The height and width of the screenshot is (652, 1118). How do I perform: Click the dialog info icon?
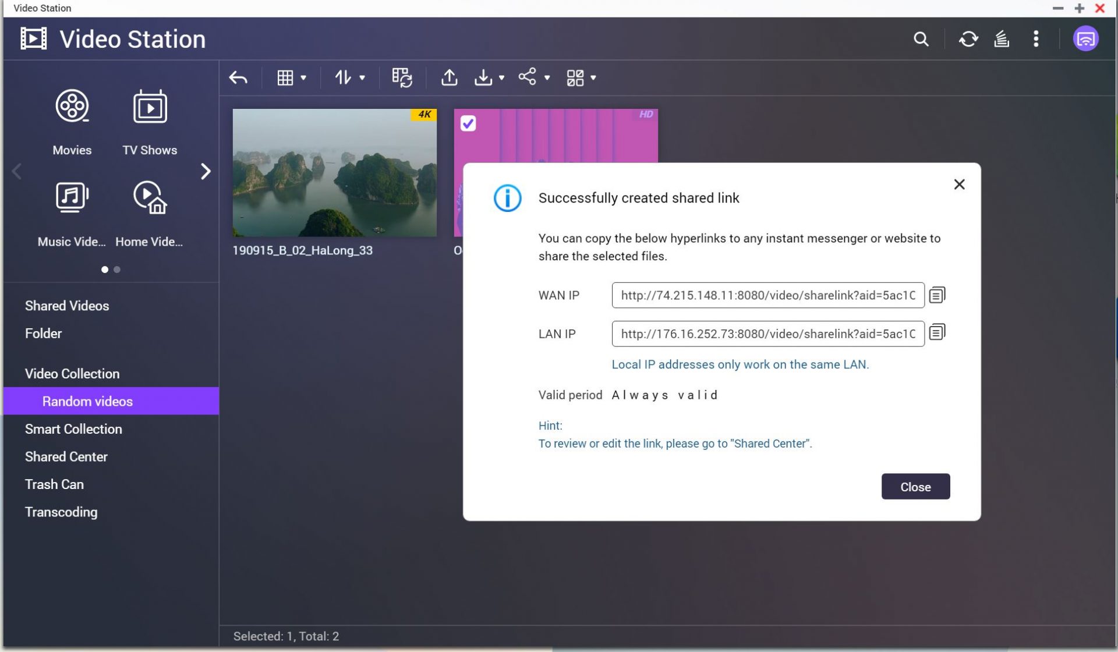click(x=507, y=199)
